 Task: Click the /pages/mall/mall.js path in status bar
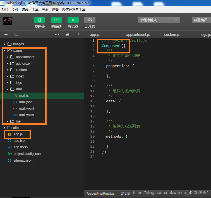(x=100, y=194)
